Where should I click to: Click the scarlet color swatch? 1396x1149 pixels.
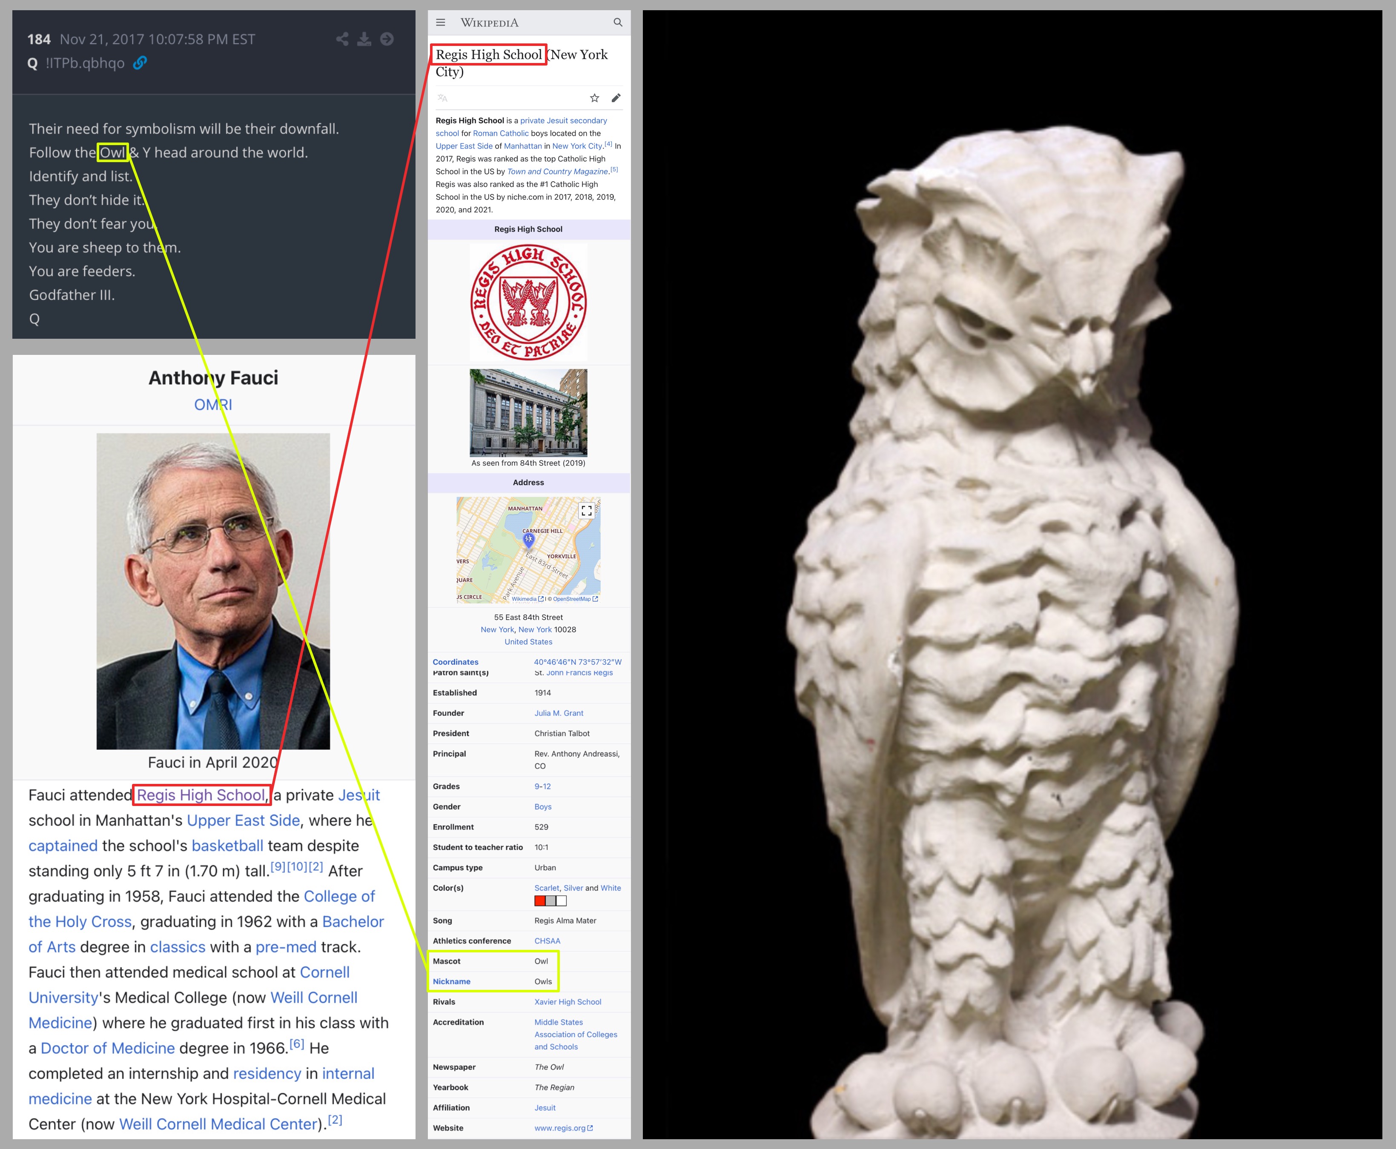pos(540,901)
